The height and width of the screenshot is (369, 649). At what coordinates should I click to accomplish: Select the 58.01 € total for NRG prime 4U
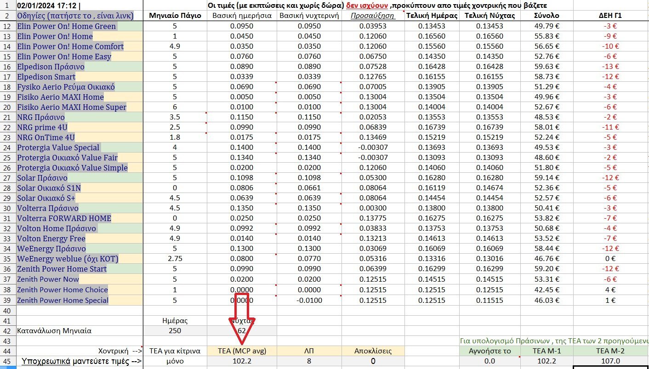tap(547, 127)
